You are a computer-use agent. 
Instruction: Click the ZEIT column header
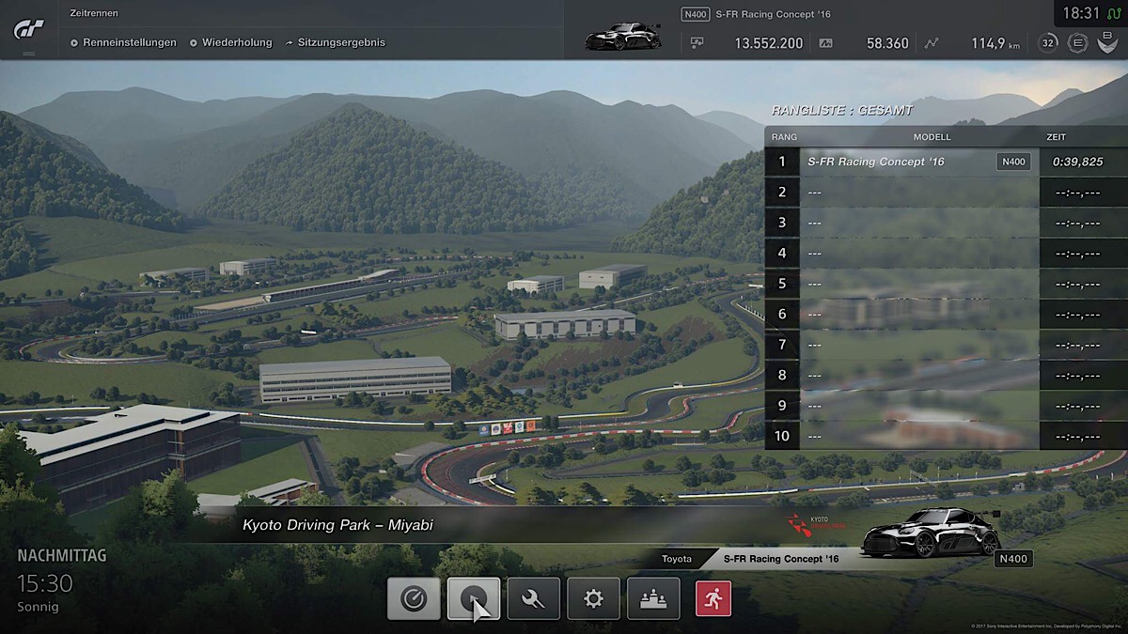pyautogui.click(x=1056, y=137)
